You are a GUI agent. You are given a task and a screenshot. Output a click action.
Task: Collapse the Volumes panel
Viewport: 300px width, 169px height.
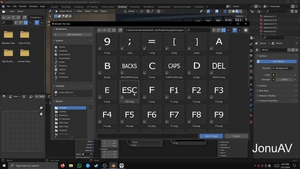click(60, 86)
